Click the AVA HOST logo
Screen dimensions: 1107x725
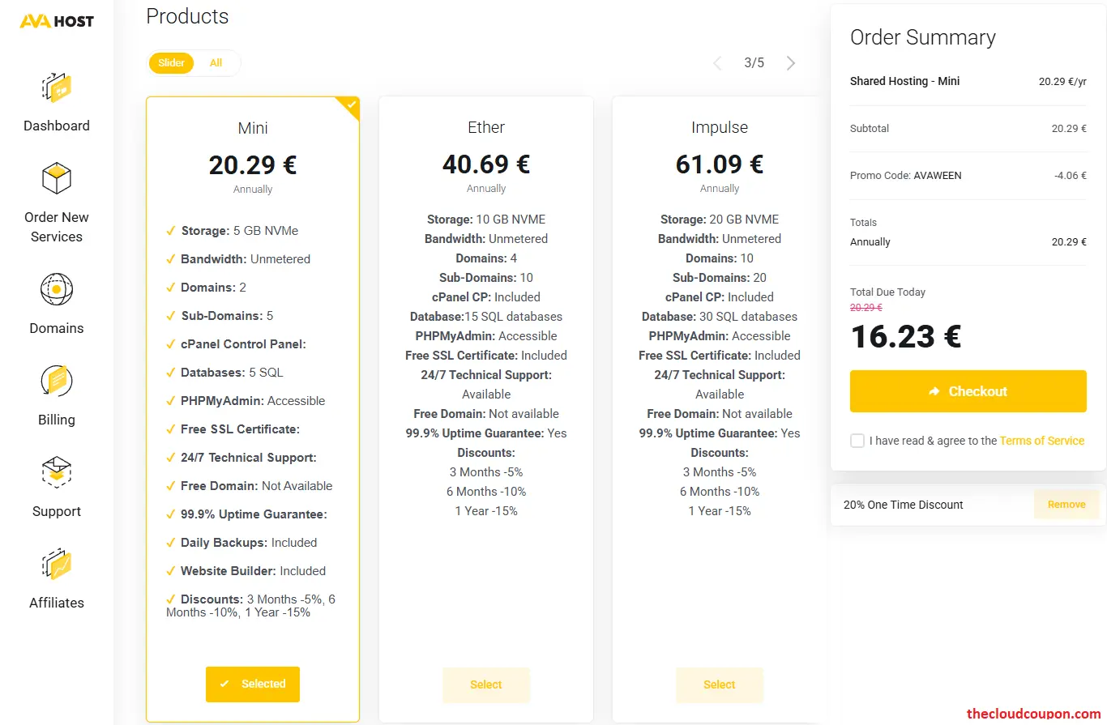tap(56, 21)
